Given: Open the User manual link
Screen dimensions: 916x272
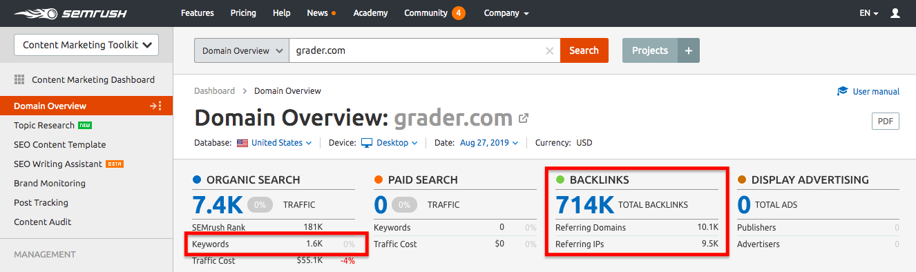Looking at the screenshot, I should click(x=876, y=91).
